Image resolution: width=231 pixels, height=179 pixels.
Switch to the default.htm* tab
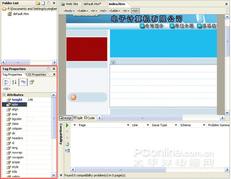(92, 4)
